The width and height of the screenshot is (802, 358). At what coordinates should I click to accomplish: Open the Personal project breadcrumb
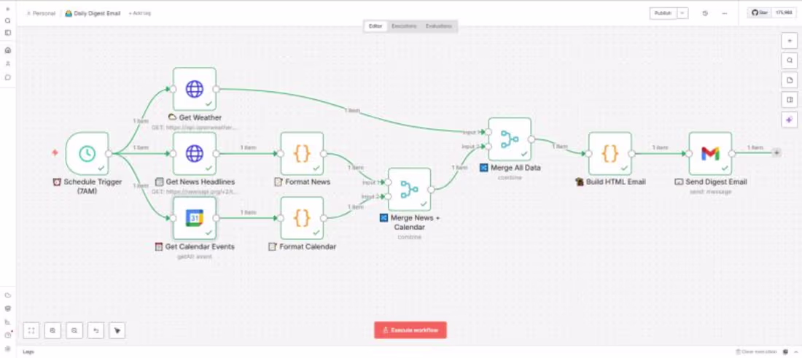41,13
